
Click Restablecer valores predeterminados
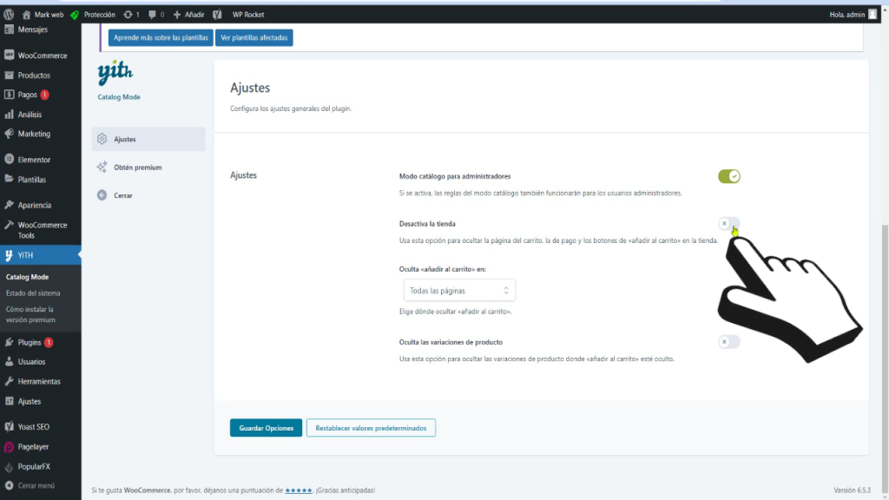(371, 427)
